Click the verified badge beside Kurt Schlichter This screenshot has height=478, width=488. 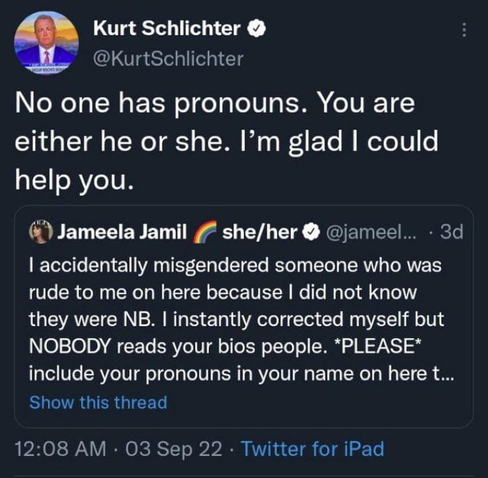pos(257,29)
